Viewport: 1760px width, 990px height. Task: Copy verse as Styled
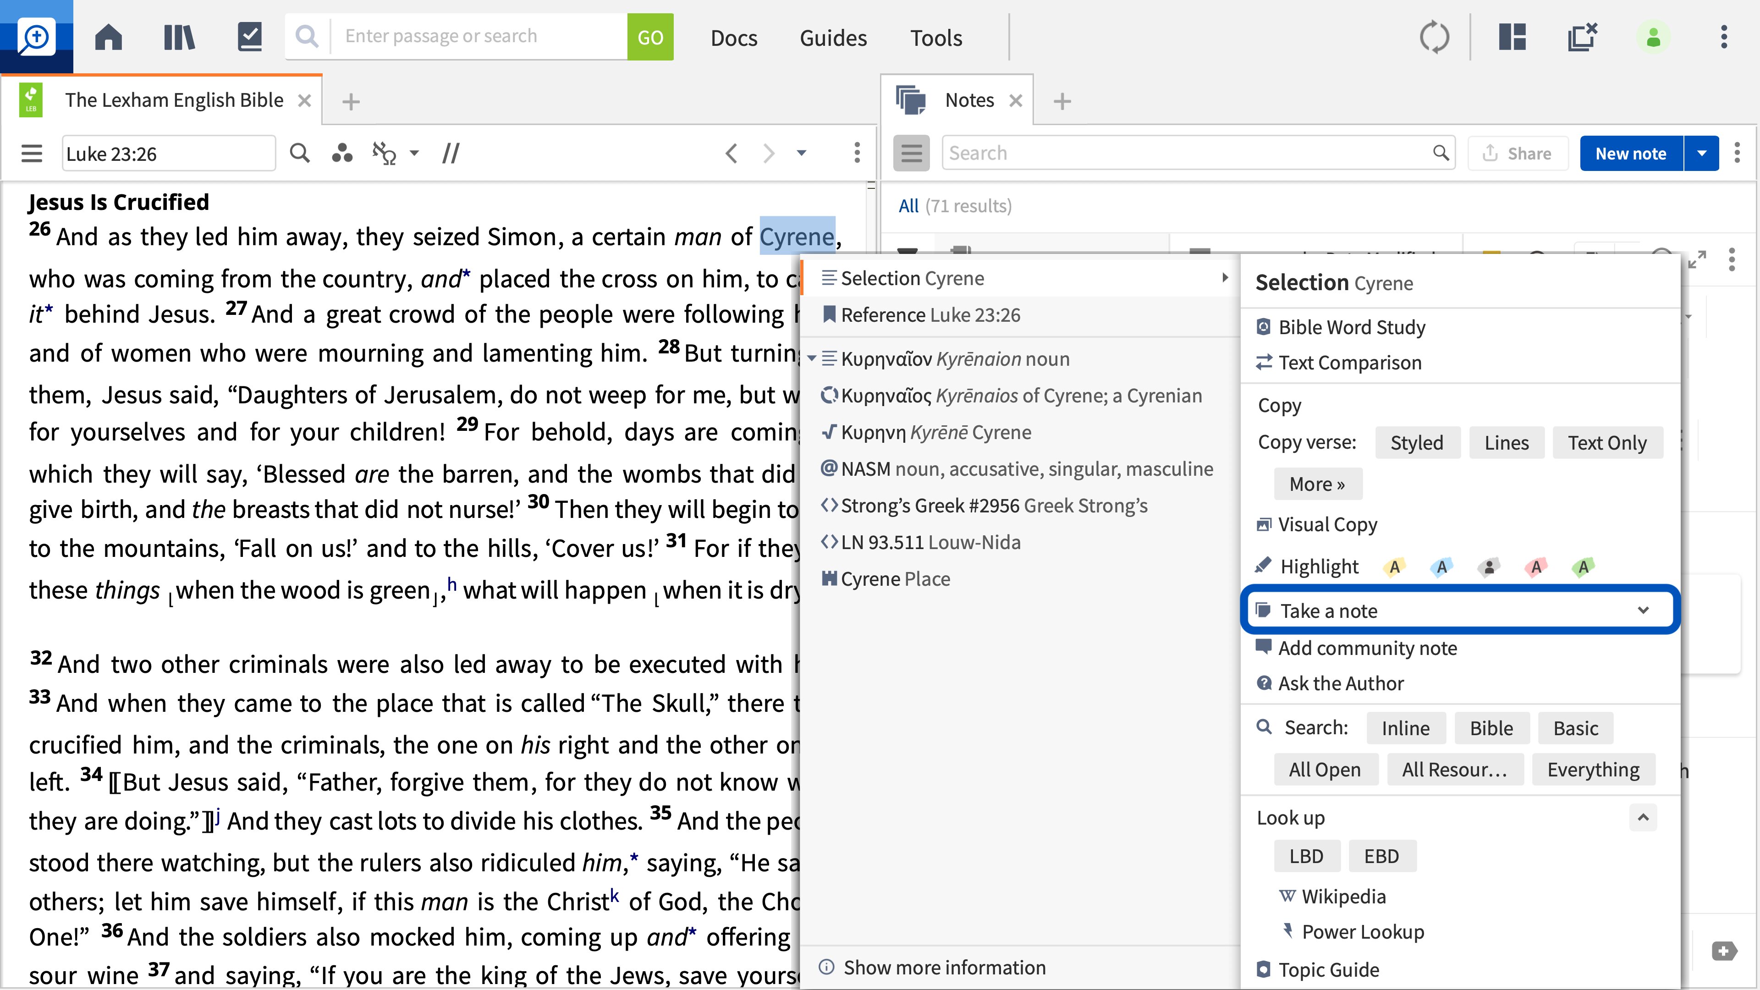pos(1417,443)
